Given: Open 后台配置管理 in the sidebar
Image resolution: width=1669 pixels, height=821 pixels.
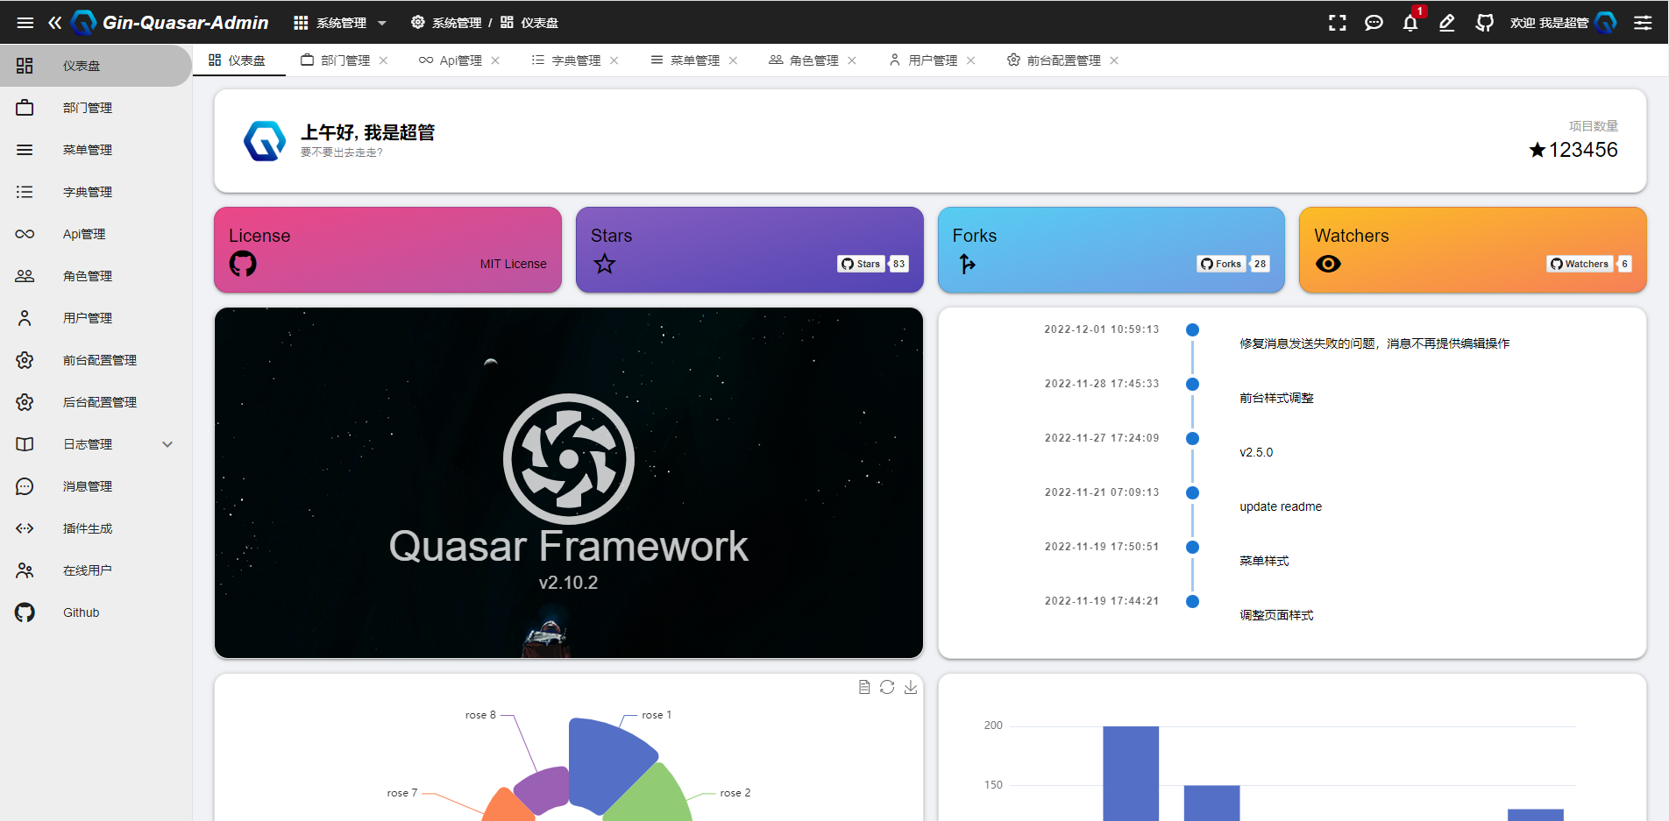Looking at the screenshot, I should coord(96,402).
